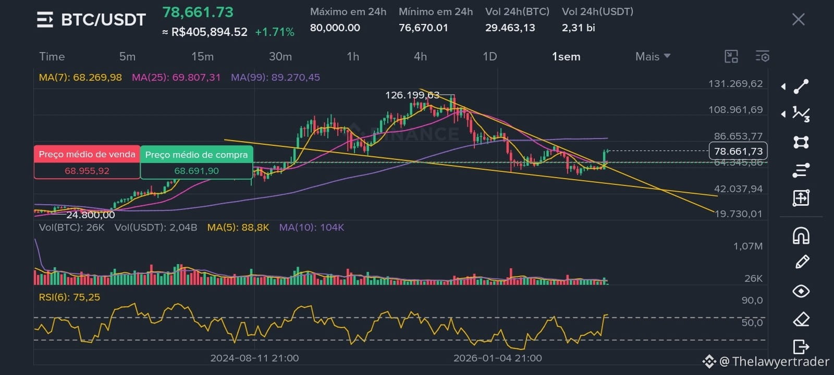Click the R$405,894.52 converted price
Viewport: 834px width, 375px height.
204,32
